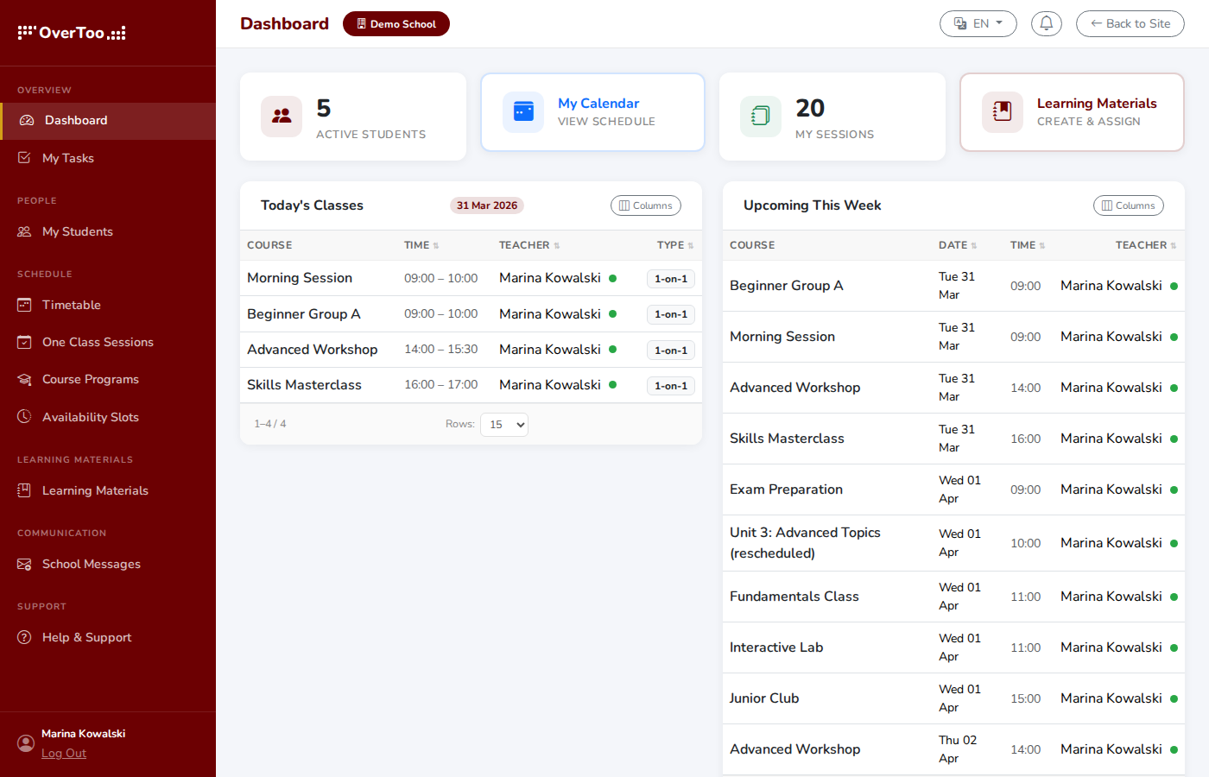Click the Back to Site button
This screenshot has width=1209, height=777.
(x=1130, y=23)
